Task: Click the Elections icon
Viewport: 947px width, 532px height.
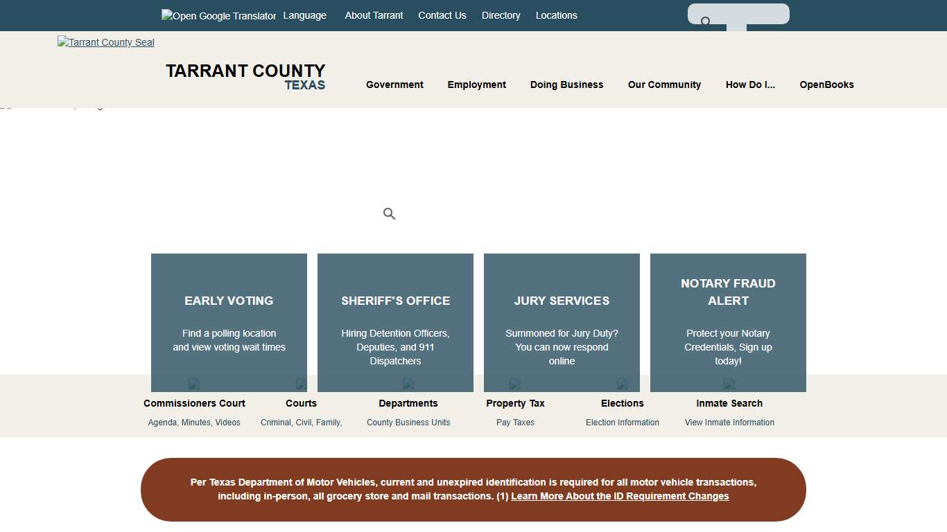Action: coord(622,384)
